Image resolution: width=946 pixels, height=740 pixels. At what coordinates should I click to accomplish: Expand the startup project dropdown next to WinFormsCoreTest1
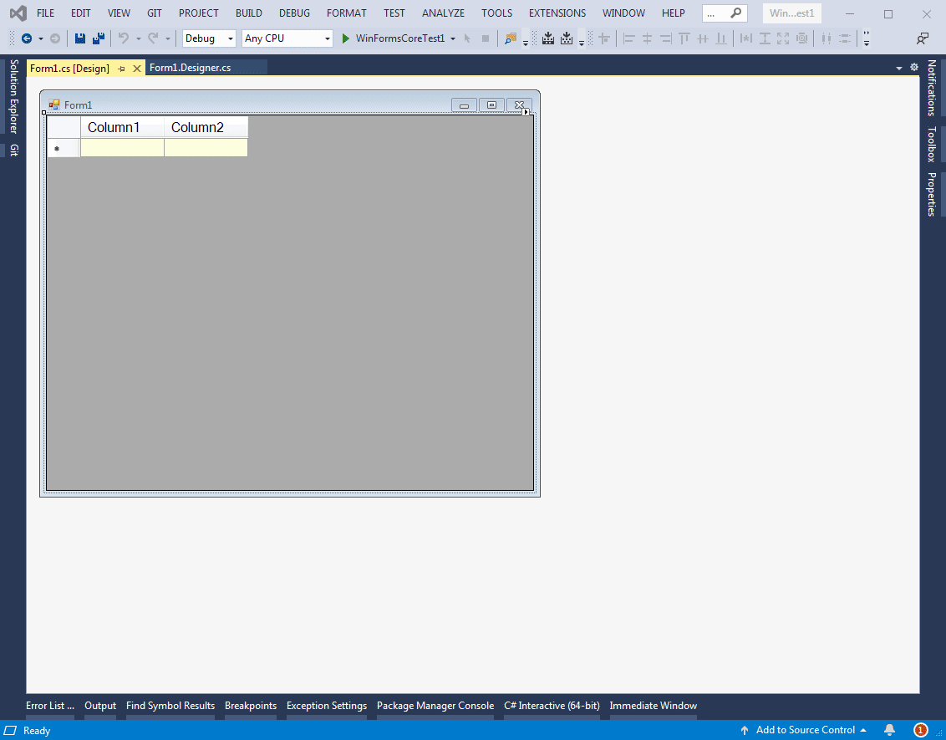tap(452, 38)
